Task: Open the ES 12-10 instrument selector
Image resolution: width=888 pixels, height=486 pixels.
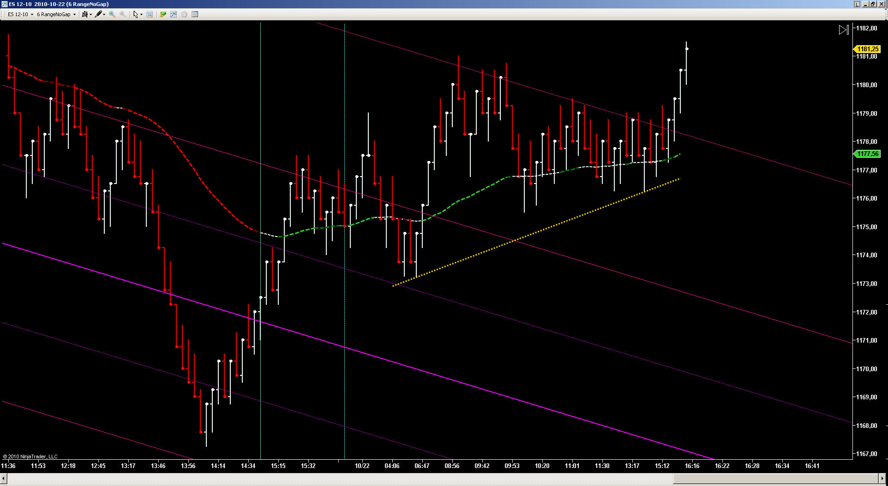Action: 20,14
